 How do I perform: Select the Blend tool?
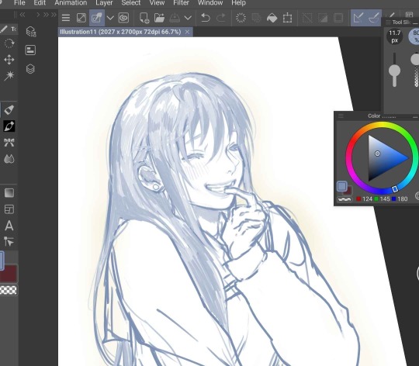(x=9, y=159)
